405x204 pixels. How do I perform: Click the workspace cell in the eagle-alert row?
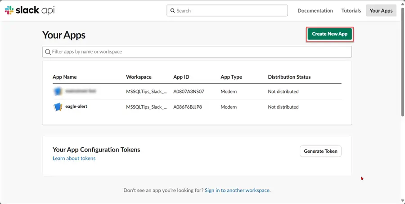147,107
